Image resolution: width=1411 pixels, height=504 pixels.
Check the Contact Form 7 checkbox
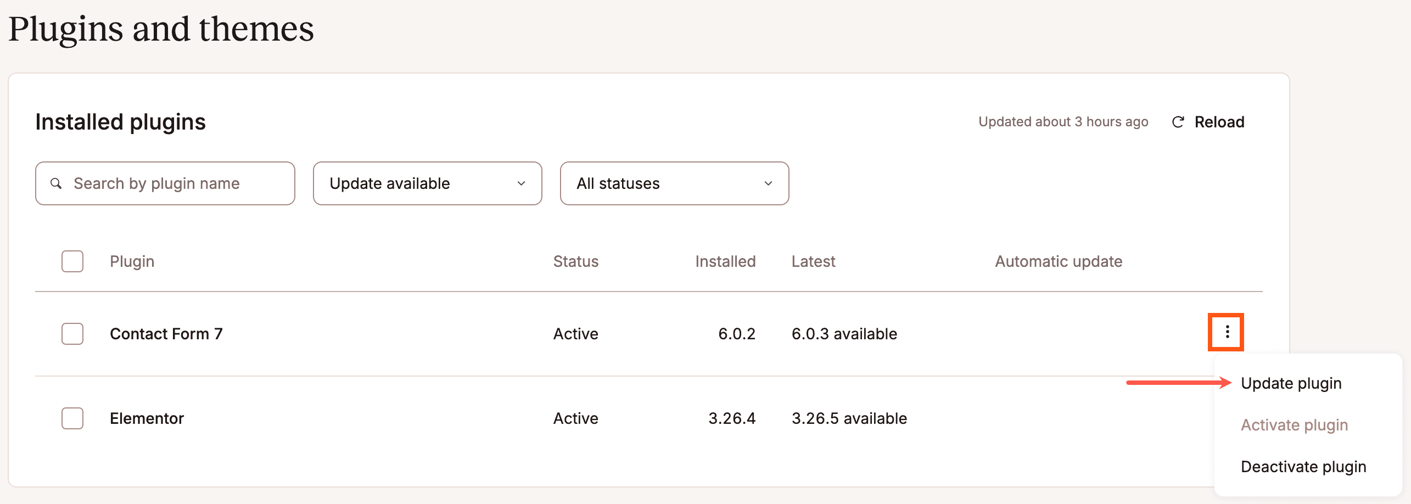point(72,334)
